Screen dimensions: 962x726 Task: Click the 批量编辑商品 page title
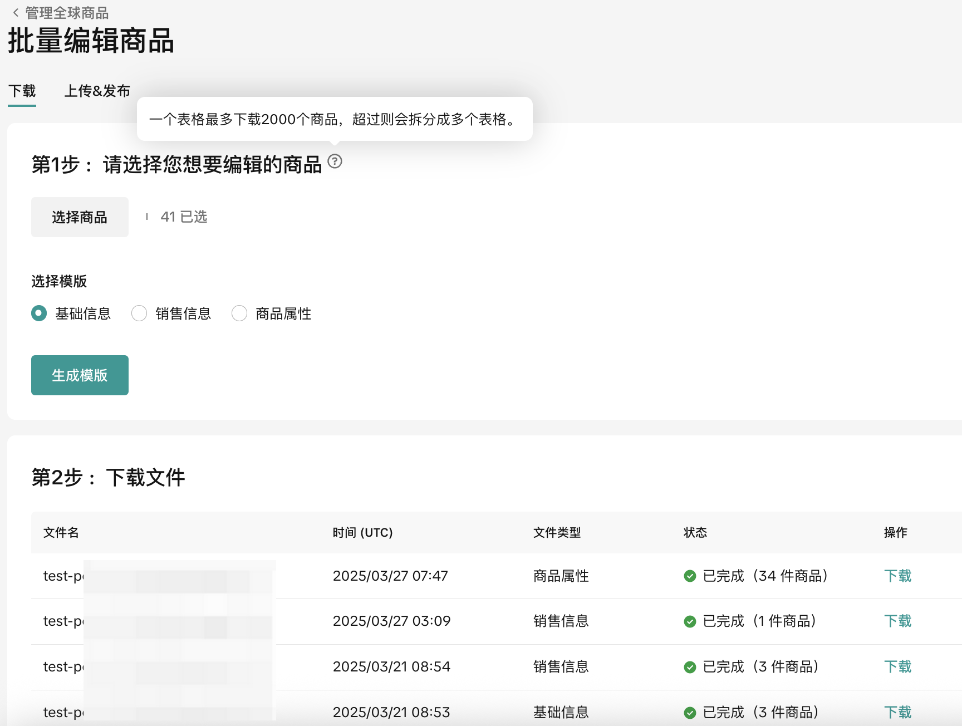(x=91, y=41)
